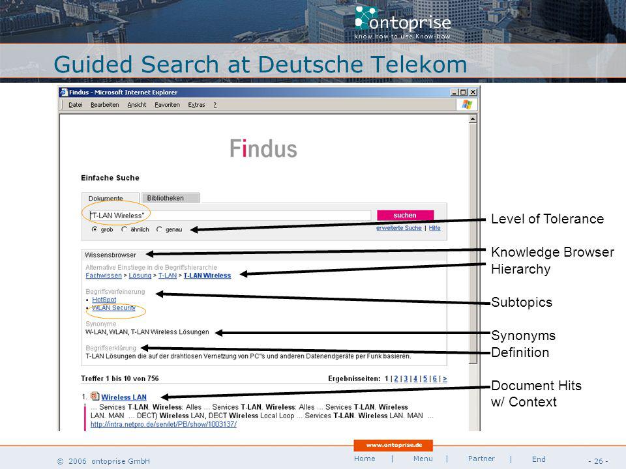This screenshot has height=469, width=626.
Task: Click the '>' next results page link
Action: pyautogui.click(x=445, y=378)
